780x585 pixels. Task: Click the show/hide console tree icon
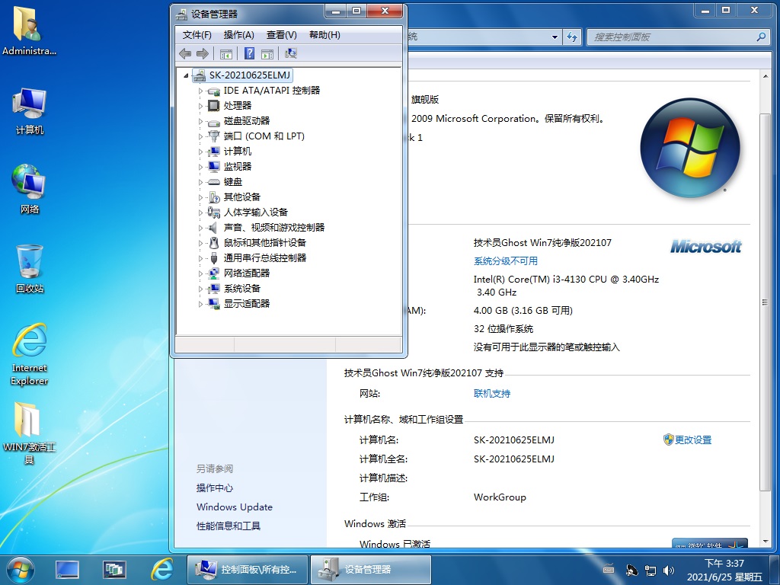tap(225, 53)
